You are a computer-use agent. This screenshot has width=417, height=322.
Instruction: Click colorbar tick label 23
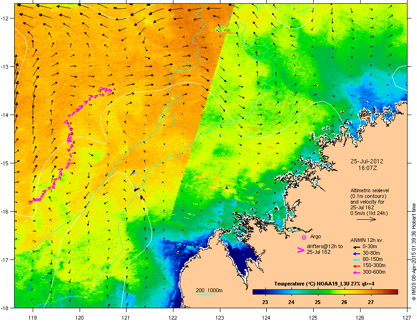point(265,302)
